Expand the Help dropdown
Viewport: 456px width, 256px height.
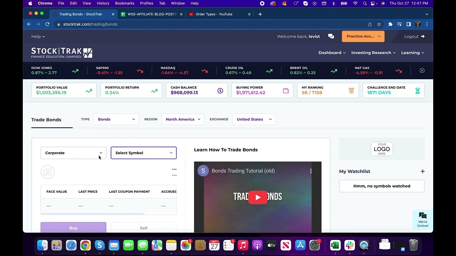pos(38,36)
